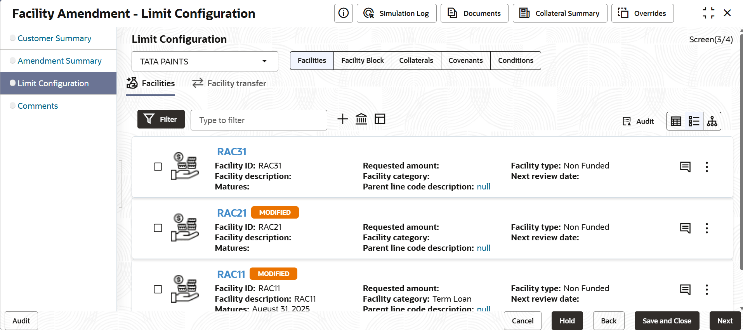This screenshot has height=330, width=743.
Task: Click the layout panel icon beside bank icon
Action: (x=380, y=119)
